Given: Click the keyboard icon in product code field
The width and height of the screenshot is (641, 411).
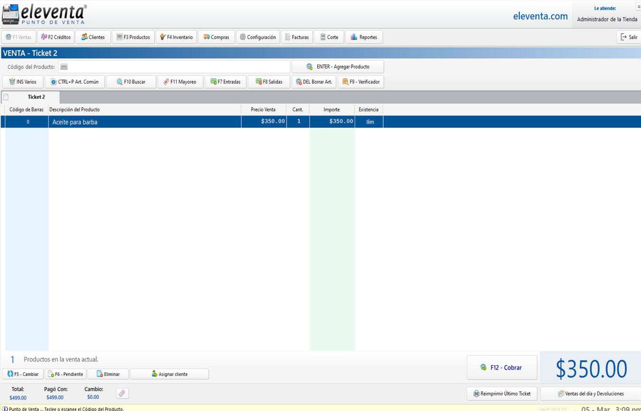Looking at the screenshot, I should pos(64,67).
